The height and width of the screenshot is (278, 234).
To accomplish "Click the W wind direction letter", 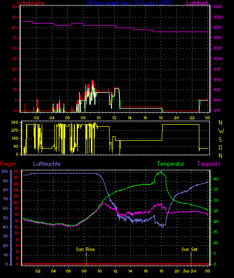I will (221, 131).
